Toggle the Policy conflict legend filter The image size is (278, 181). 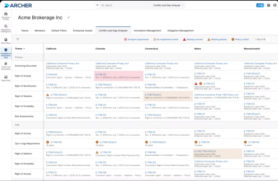tap(240, 39)
